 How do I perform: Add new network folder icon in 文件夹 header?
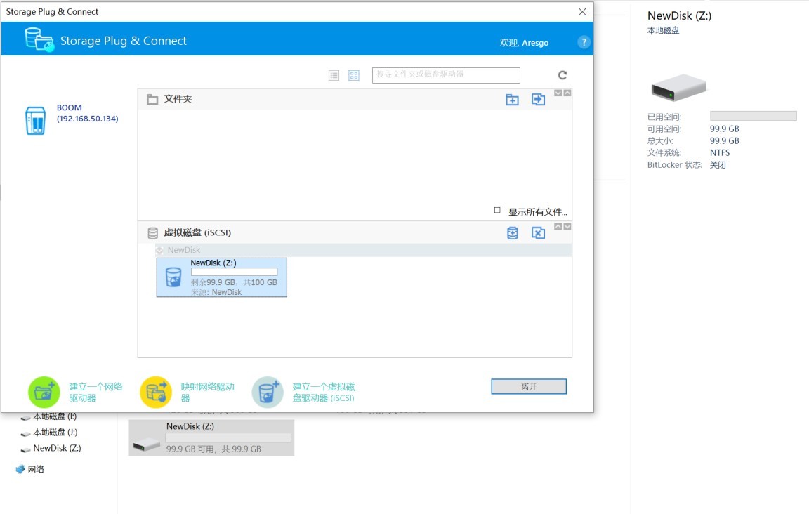point(512,100)
